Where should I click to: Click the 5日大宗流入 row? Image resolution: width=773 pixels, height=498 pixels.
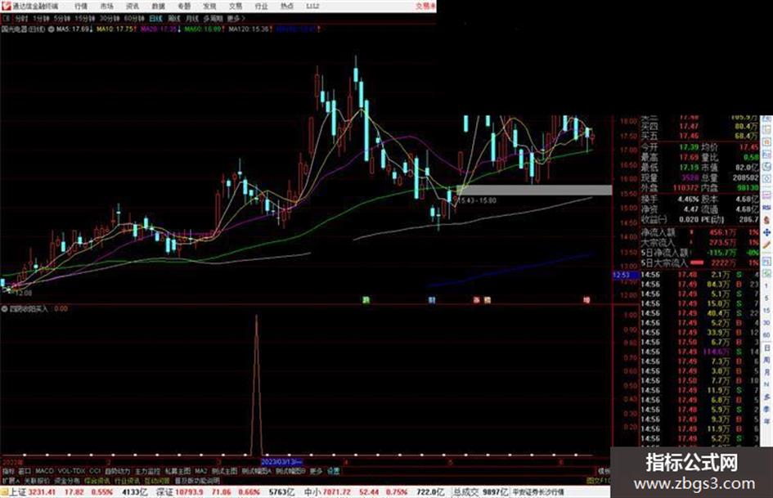click(699, 263)
